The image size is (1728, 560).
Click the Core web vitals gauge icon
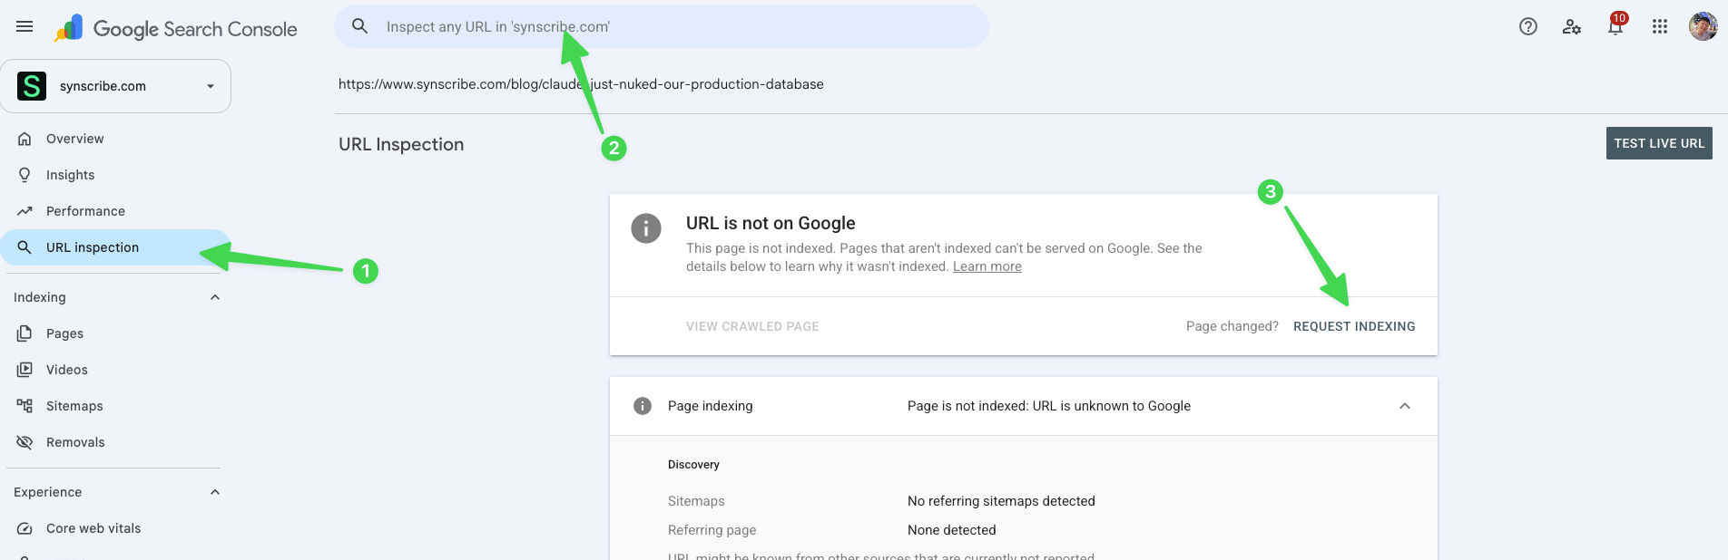pyautogui.click(x=25, y=528)
